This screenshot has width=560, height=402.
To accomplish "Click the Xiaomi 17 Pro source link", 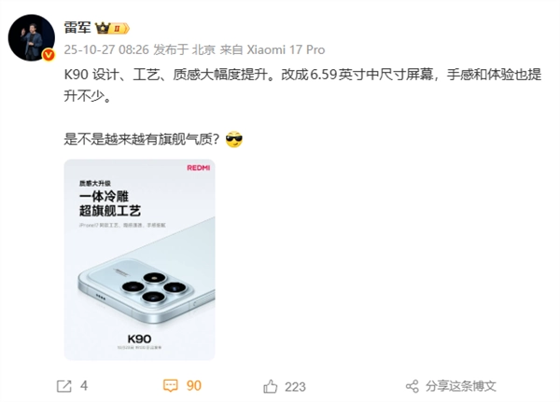I will click(286, 49).
